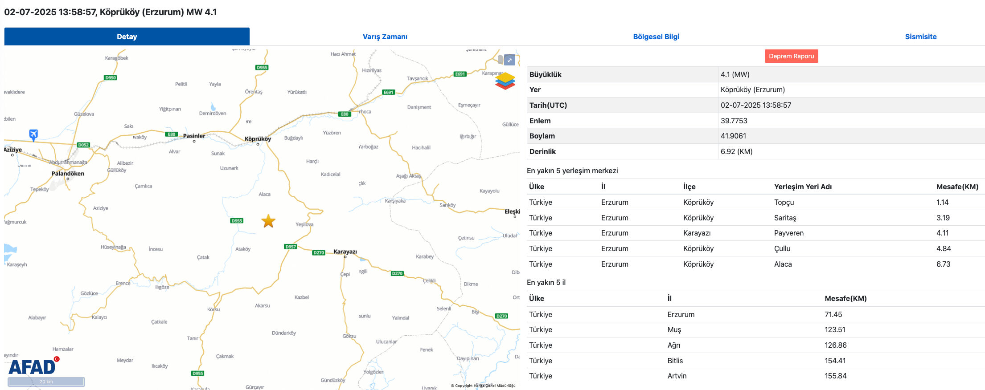Click the epicenter star marker
985x390 pixels.
coord(268,221)
